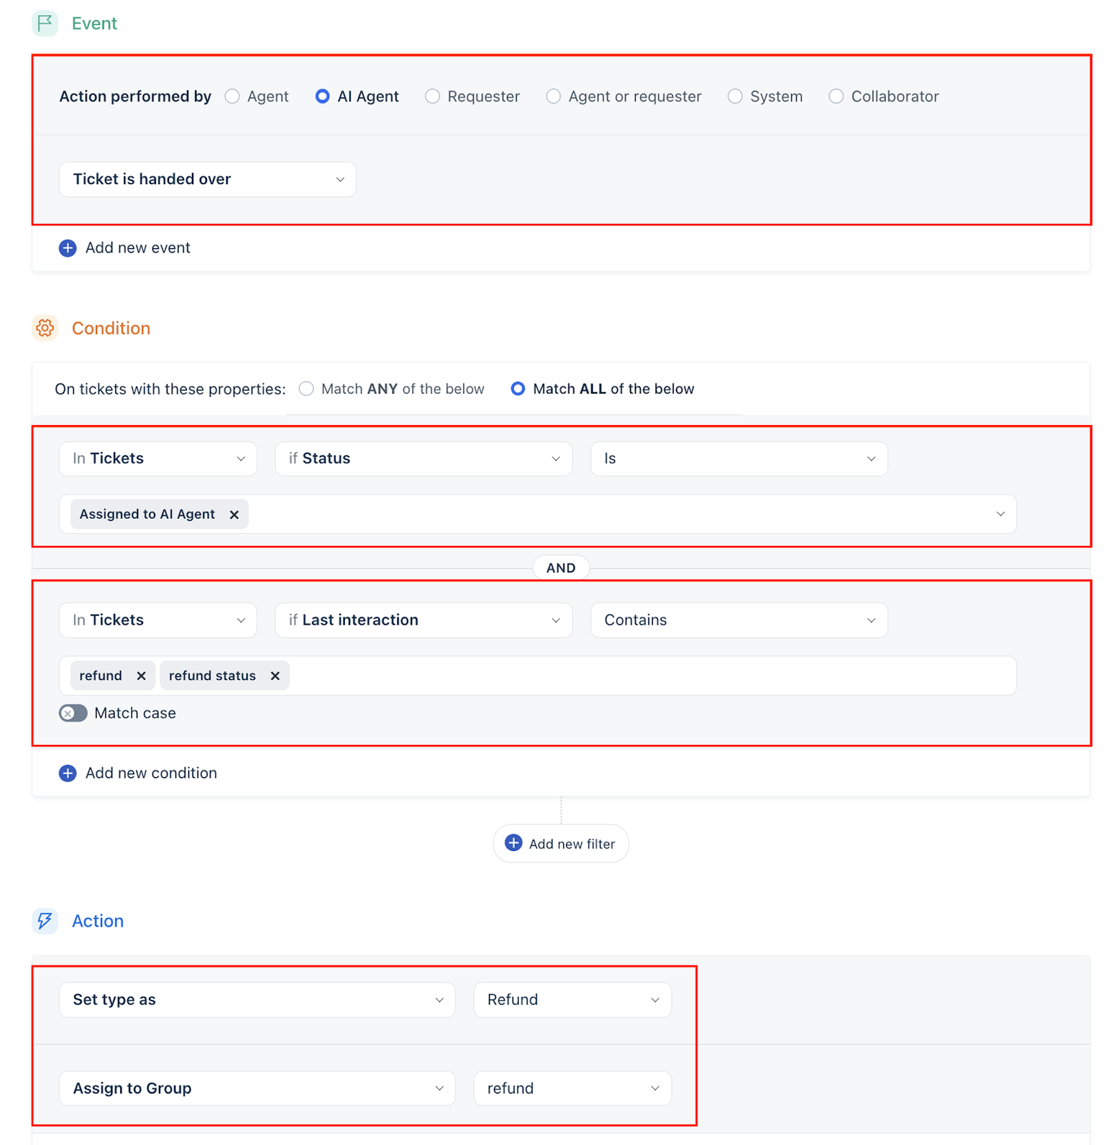Toggle the Match case switch
Viewport: 1116px width, 1145px height.
click(73, 713)
